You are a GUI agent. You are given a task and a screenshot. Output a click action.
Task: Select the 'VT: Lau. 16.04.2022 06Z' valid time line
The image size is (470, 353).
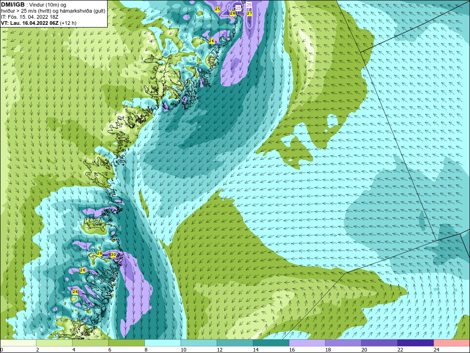(x=30, y=23)
